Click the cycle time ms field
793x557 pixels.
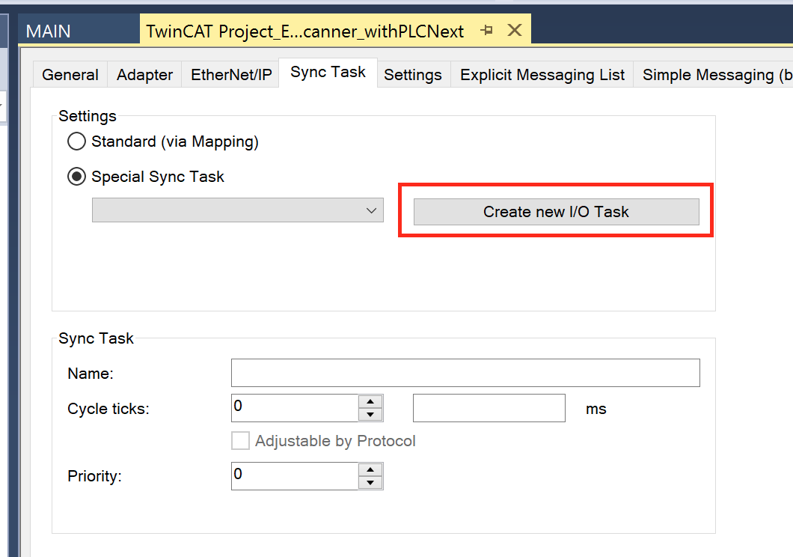tap(489, 408)
